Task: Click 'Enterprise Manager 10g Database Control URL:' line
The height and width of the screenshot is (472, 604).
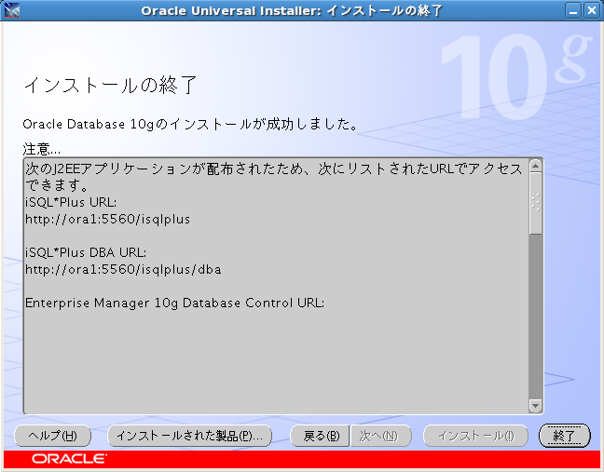Action: [174, 303]
